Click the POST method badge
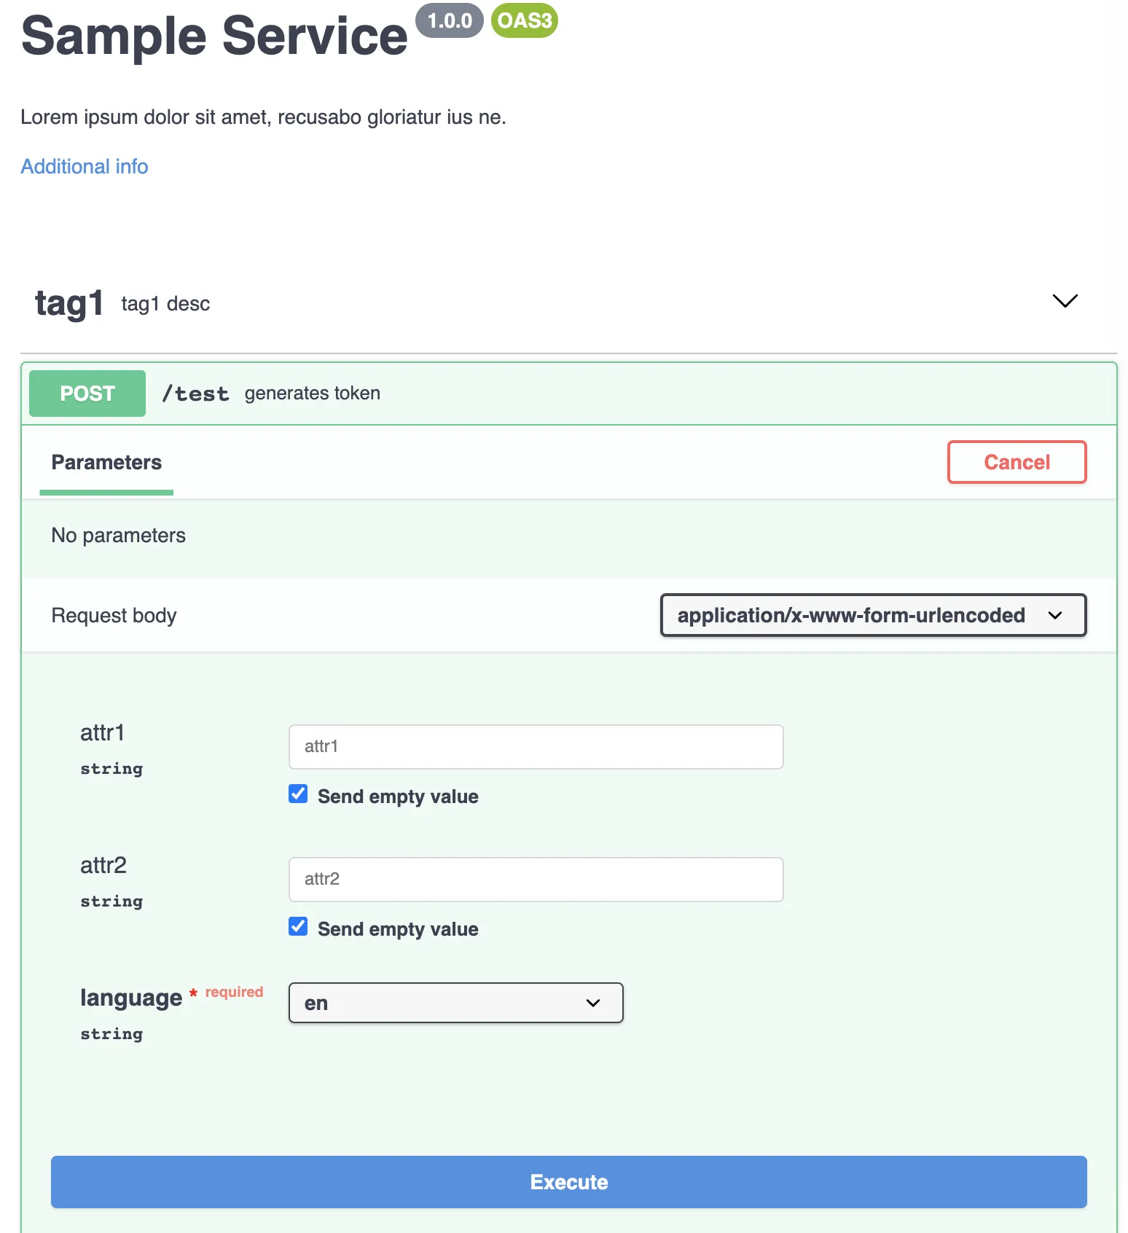Image resolution: width=1128 pixels, height=1233 pixels. [x=87, y=394]
